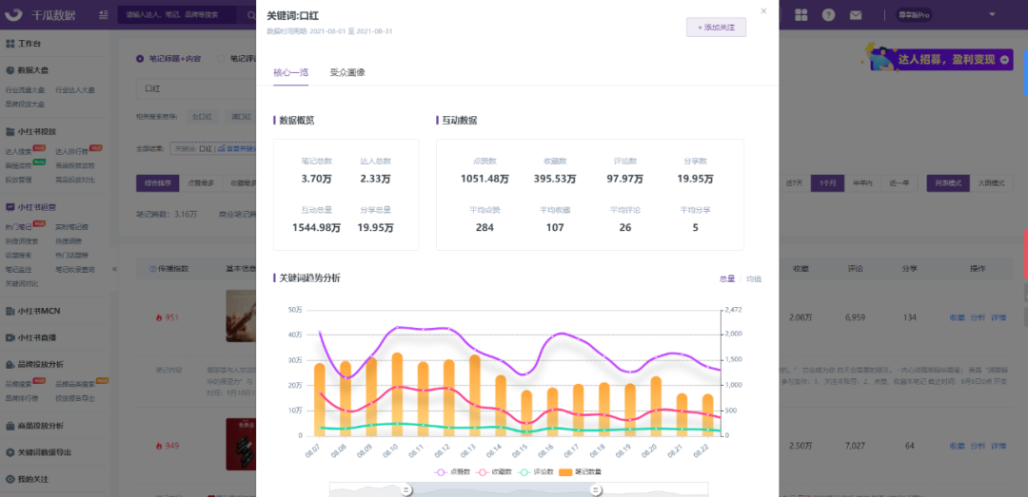Image resolution: width=1028 pixels, height=497 pixels.
Task: Open the mail envelope icon
Action: 856,15
